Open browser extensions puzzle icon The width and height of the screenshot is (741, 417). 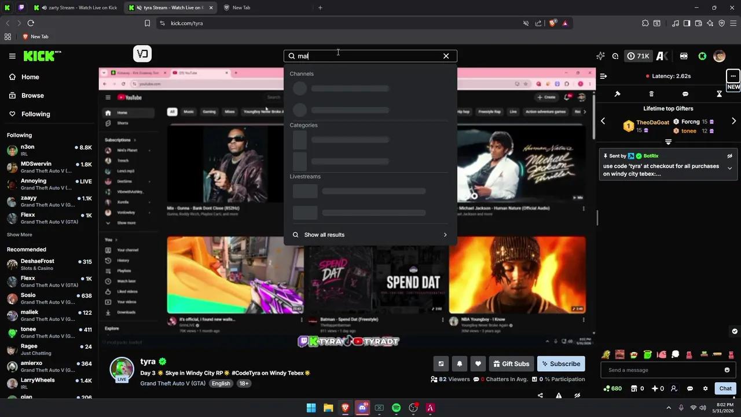point(645,23)
